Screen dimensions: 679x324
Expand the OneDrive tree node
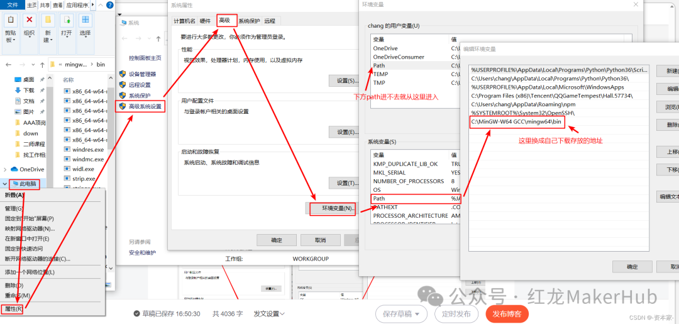click(x=5, y=169)
